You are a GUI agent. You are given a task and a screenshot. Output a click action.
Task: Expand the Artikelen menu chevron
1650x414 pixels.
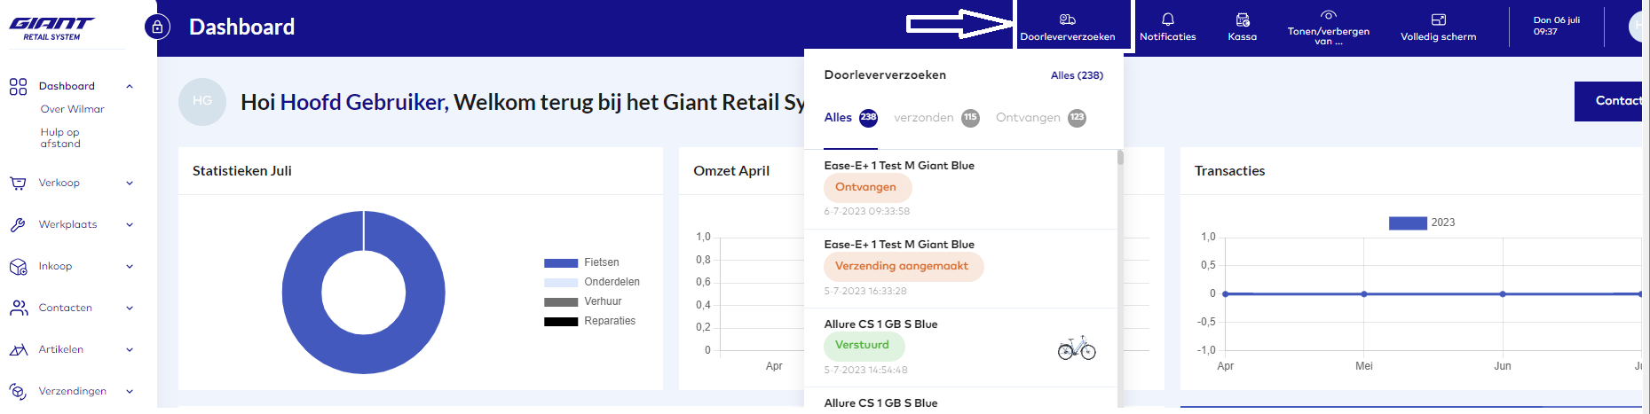point(130,350)
